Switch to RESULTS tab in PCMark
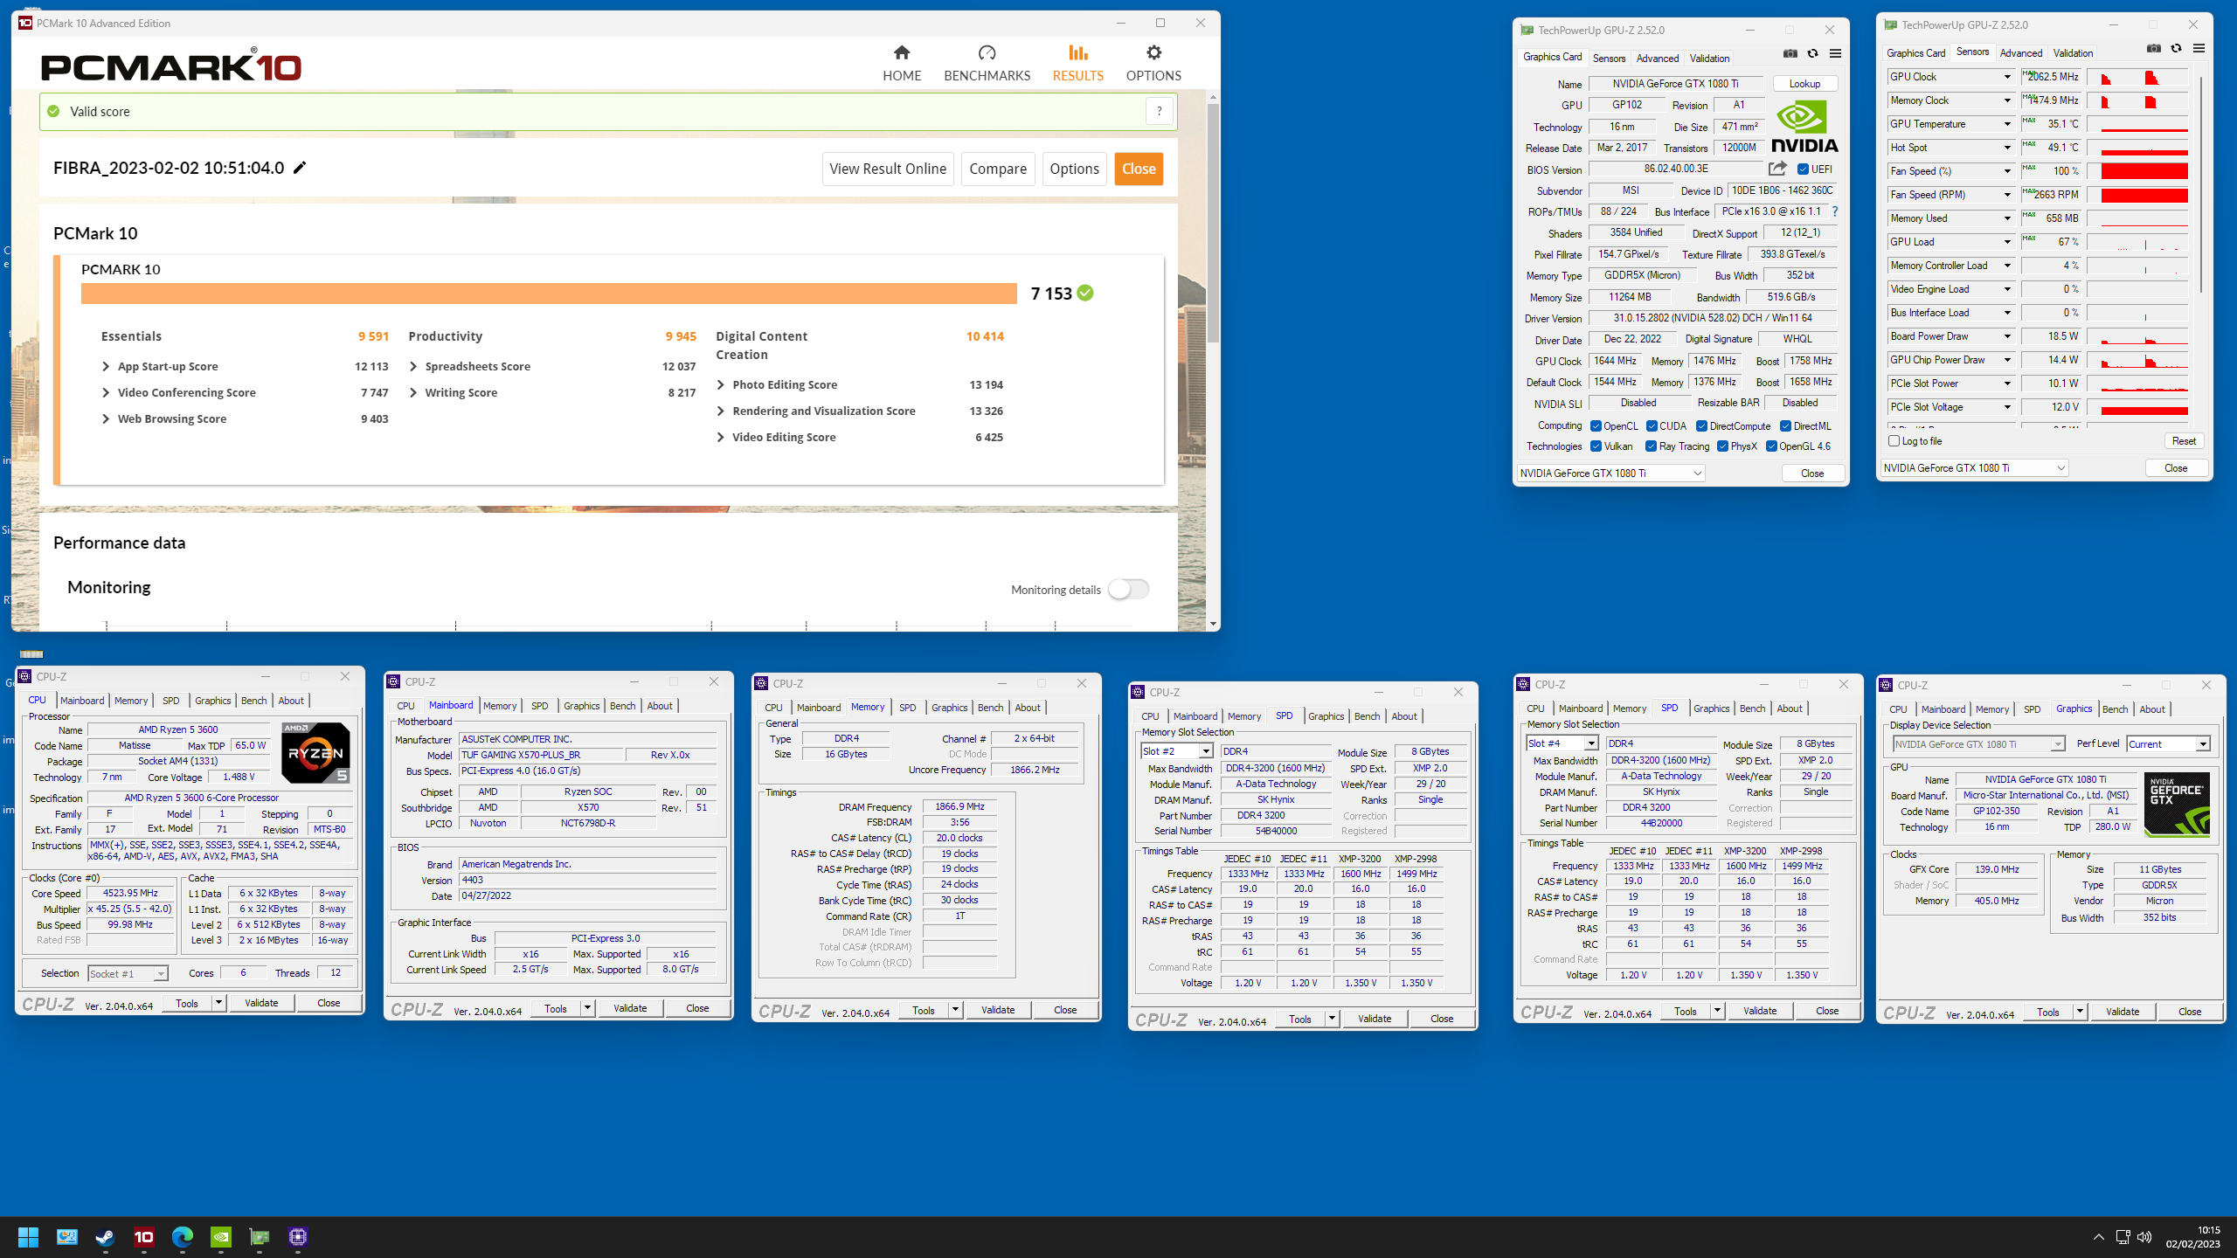The image size is (2237, 1258). click(x=1077, y=64)
